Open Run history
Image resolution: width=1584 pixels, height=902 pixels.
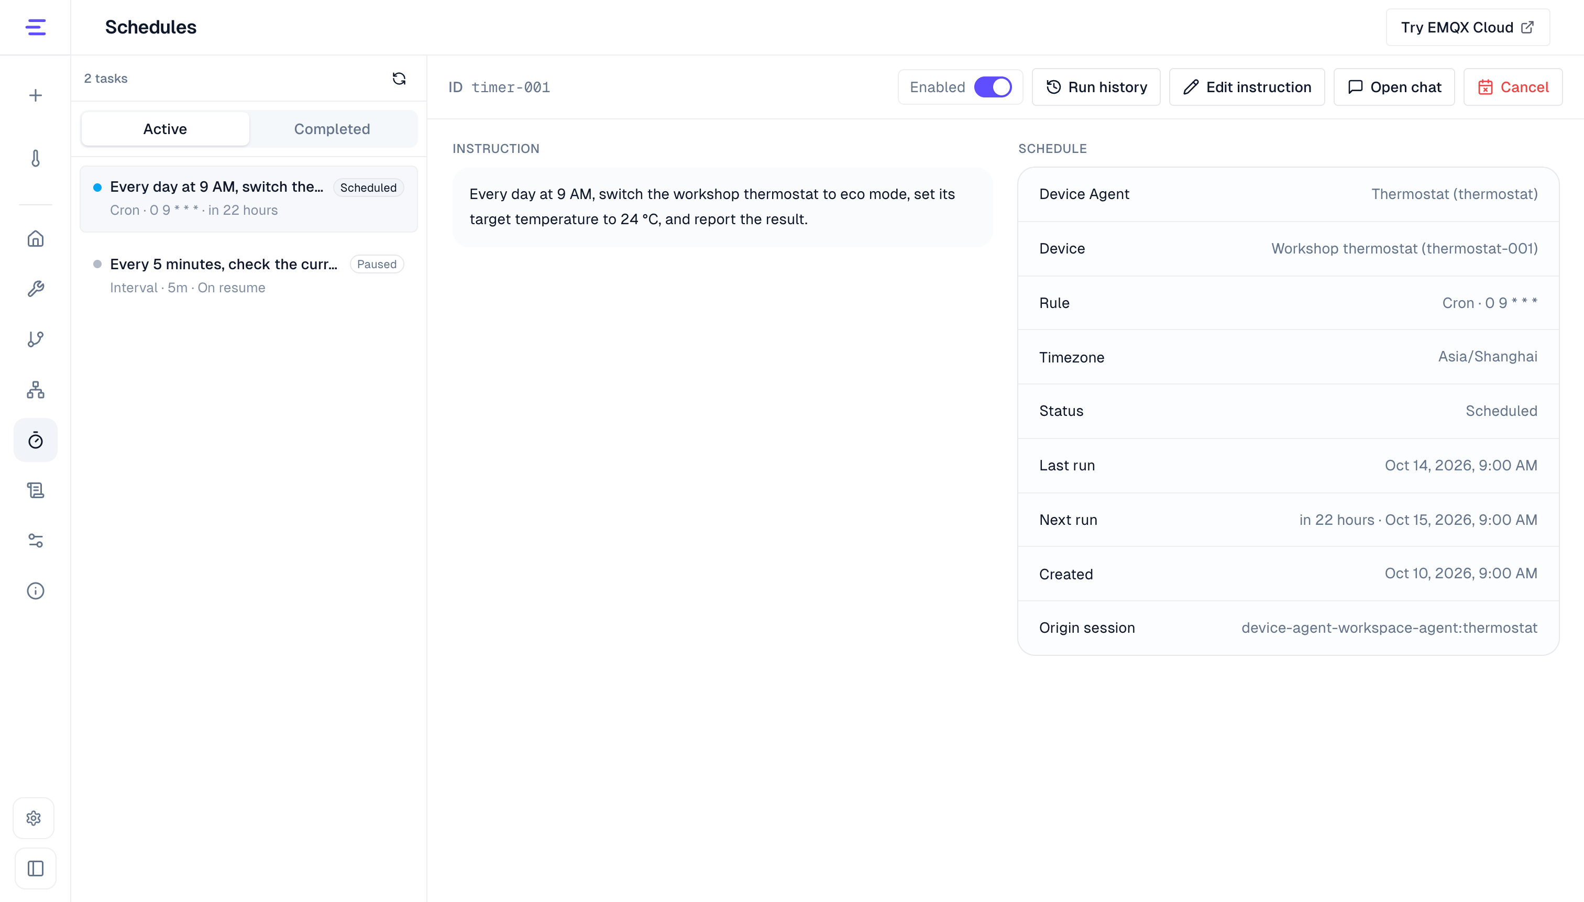coord(1096,87)
